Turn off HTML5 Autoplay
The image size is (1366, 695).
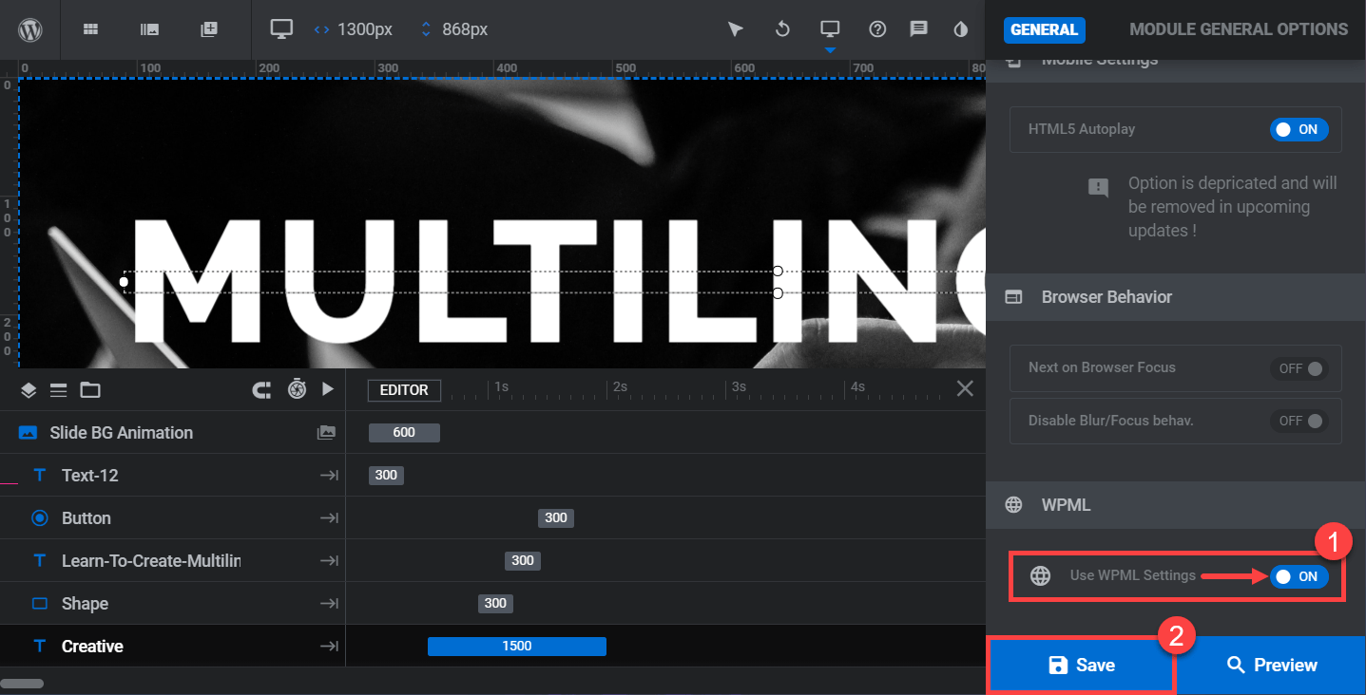[1299, 129]
